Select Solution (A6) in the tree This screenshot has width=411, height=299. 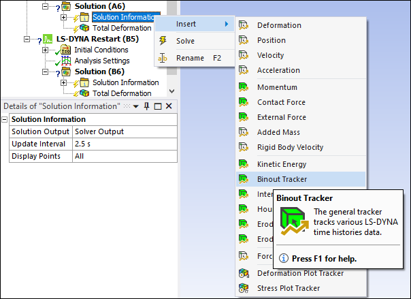[x=100, y=6]
